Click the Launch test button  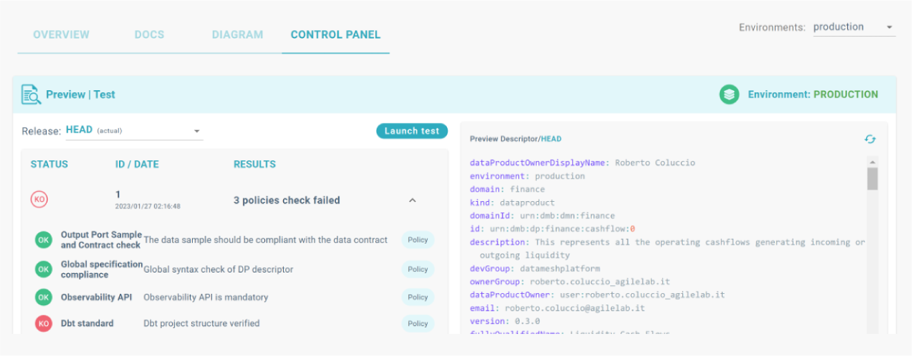pos(412,131)
